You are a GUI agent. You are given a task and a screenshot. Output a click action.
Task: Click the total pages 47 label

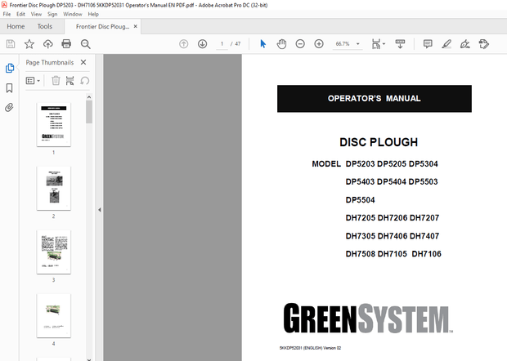pyautogui.click(x=238, y=43)
